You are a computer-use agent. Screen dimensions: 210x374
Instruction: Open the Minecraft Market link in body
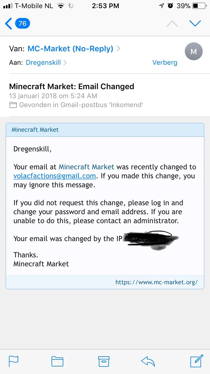[x=86, y=167]
